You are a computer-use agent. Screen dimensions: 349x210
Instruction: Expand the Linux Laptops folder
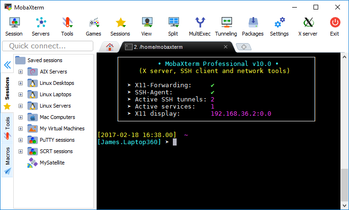pos(20,94)
